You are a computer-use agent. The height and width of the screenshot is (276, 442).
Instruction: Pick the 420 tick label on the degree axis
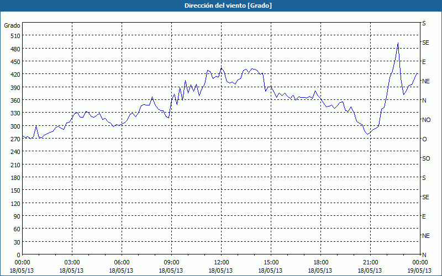[15, 75]
